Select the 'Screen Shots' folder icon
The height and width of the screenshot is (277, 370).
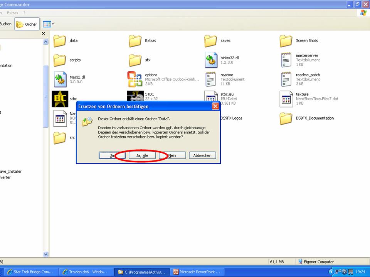click(286, 41)
